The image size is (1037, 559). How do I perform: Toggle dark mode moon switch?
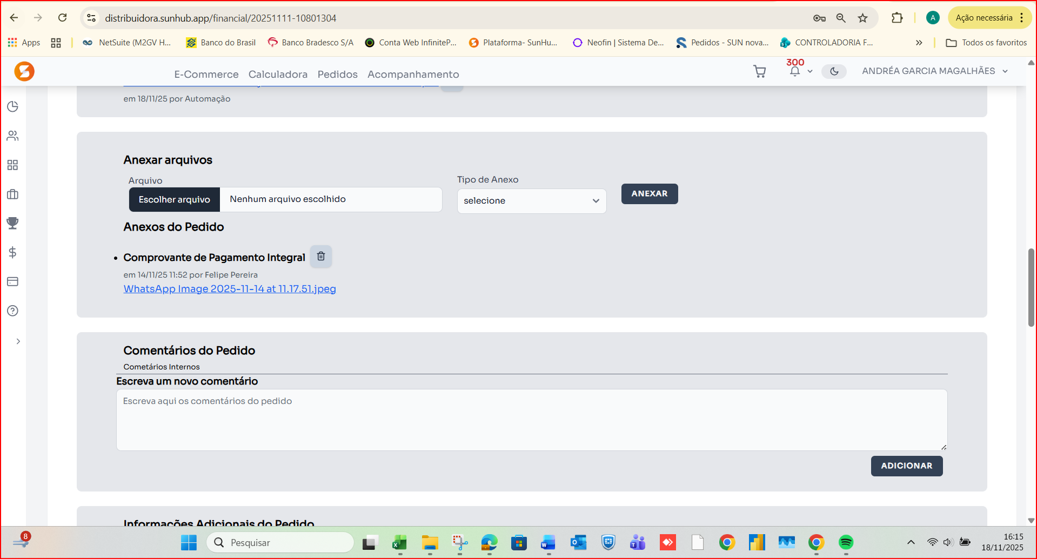click(x=834, y=71)
